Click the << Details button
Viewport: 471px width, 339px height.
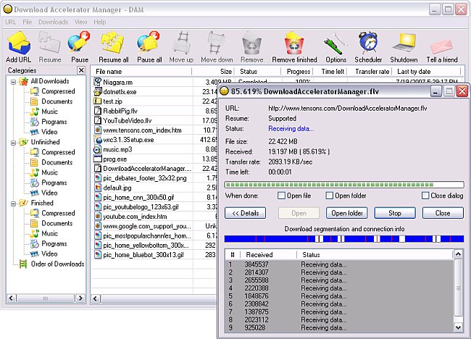pyautogui.click(x=245, y=213)
